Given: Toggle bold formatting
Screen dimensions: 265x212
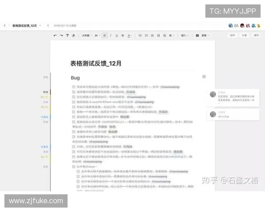Looking at the screenshot, I should 105,35.
